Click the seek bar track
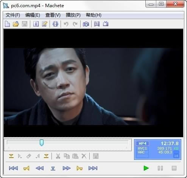Image resolution: width=187 pixels, height=178 pixels. [68, 142]
